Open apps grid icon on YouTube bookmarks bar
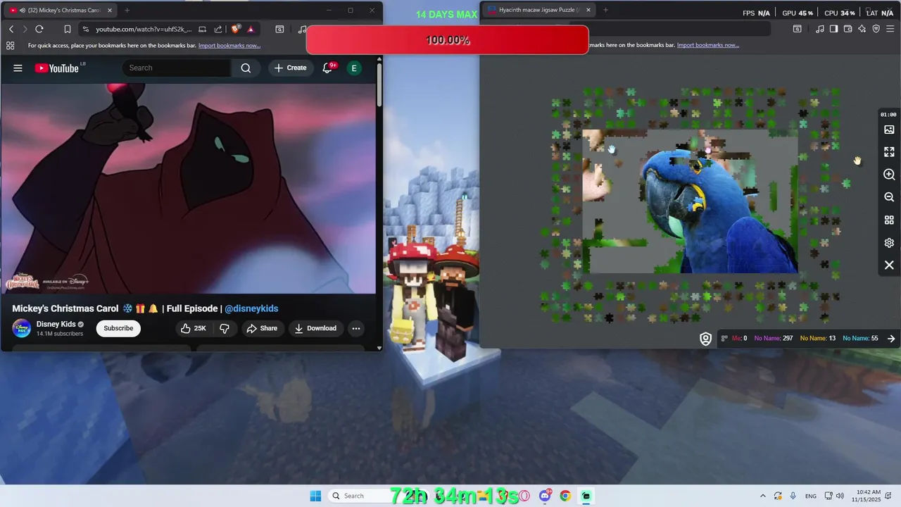Viewport: 901px width, 507px height. coord(10,45)
